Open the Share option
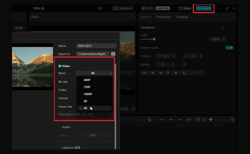 coord(185,8)
